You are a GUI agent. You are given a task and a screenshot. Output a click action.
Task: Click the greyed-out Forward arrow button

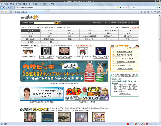click(x=6, y=7)
